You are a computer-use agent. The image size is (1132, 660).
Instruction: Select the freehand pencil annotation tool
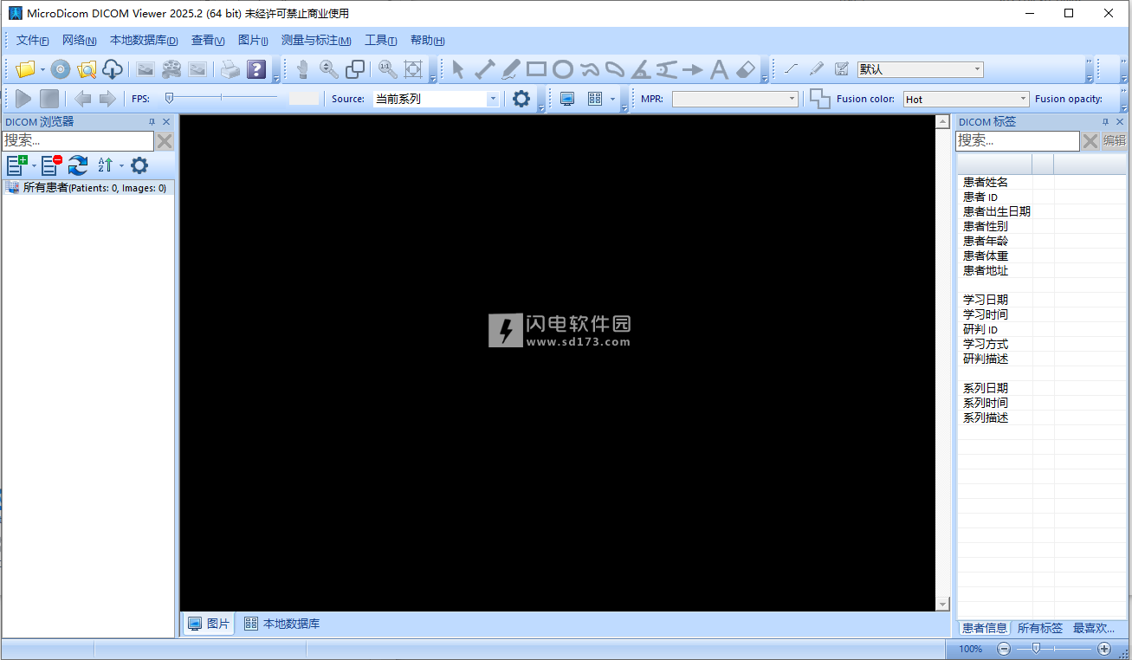511,69
